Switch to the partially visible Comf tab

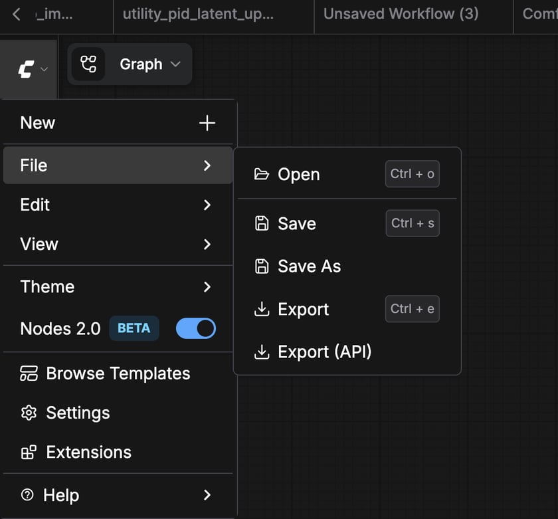click(x=536, y=14)
